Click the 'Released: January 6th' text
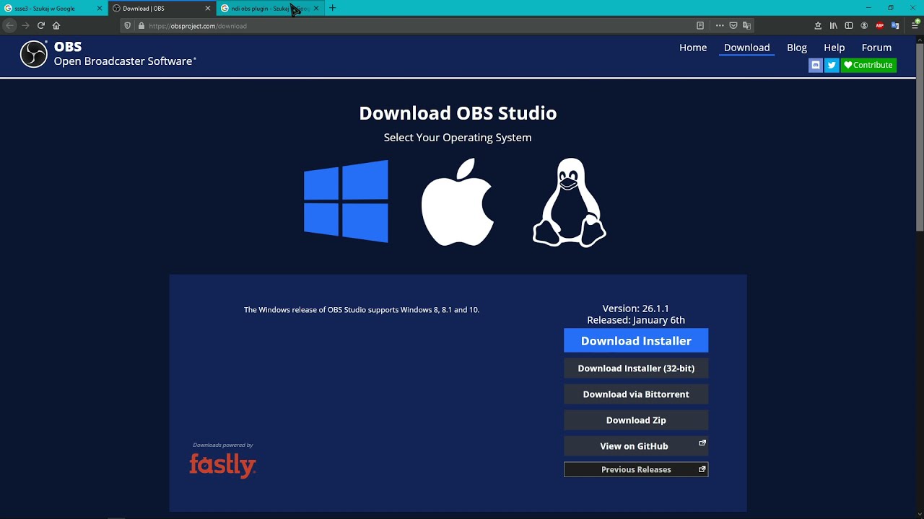 click(636, 320)
